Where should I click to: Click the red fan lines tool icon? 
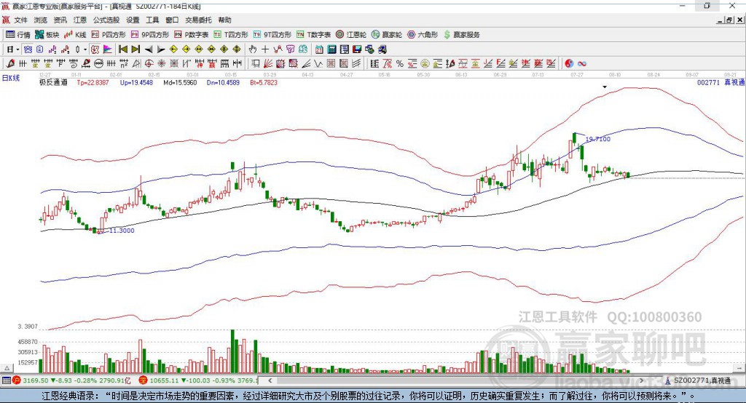[268, 64]
